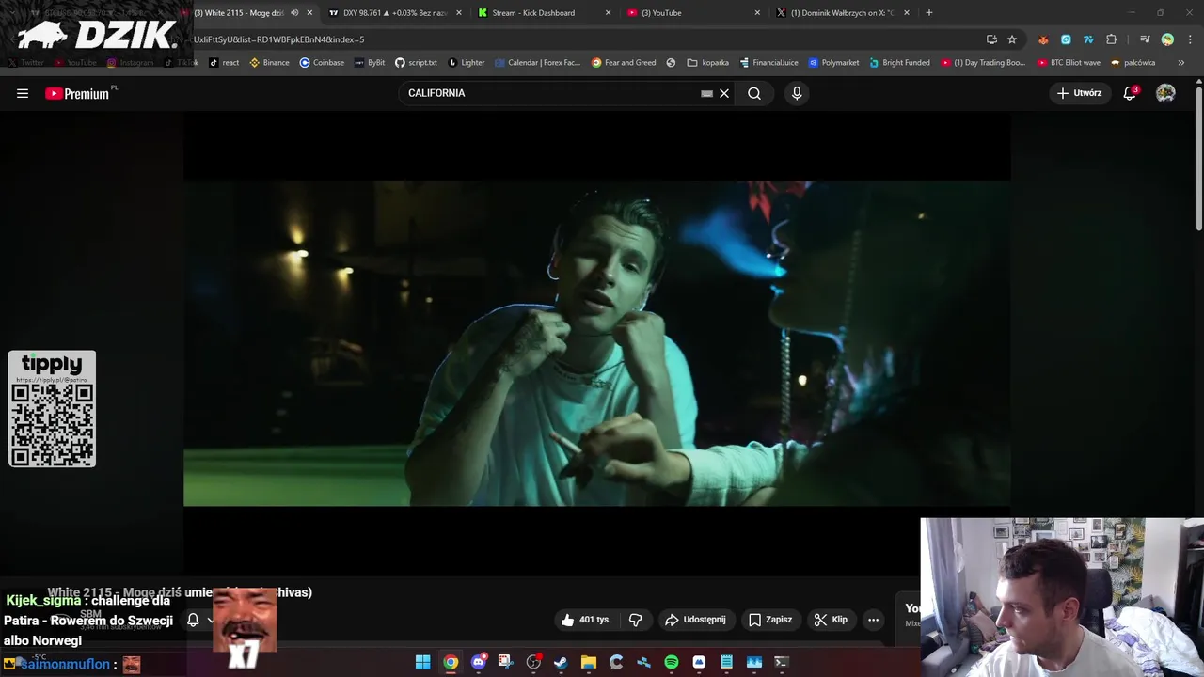1204x677 pixels.
Task: Open the Binance bookmark
Action: tap(269, 63)
